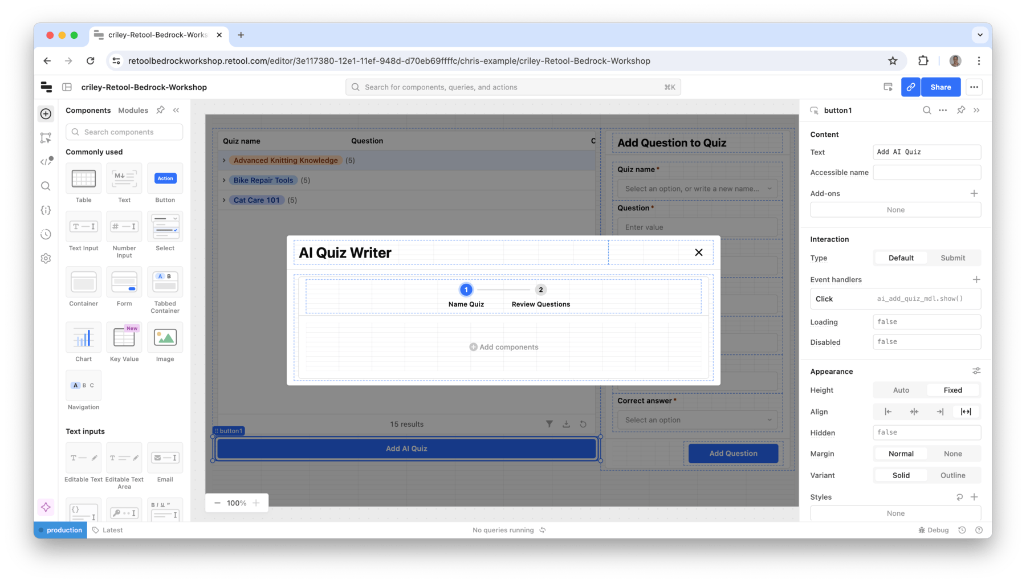Open the production environment selector
The image size is (1026, 583).
pyautogui.click(x=60, y=530)
